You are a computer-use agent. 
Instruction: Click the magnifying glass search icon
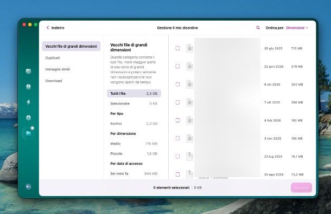coord(258,28)
